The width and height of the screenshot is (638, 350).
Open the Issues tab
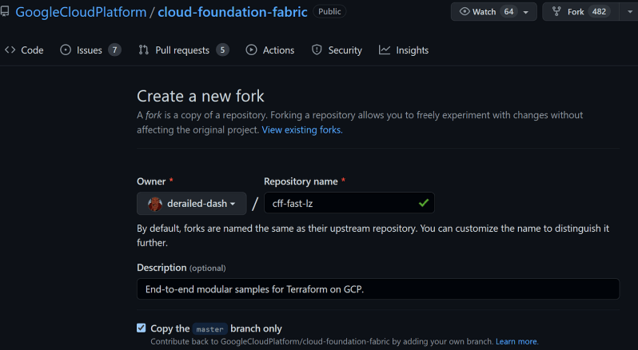pyautogui.click(x=90, y=50)
